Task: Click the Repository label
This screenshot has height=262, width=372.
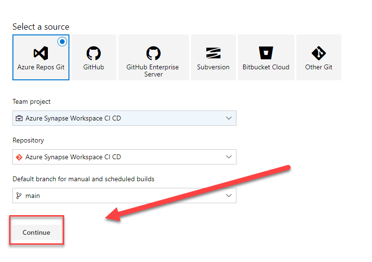Action: click(28, 140)
